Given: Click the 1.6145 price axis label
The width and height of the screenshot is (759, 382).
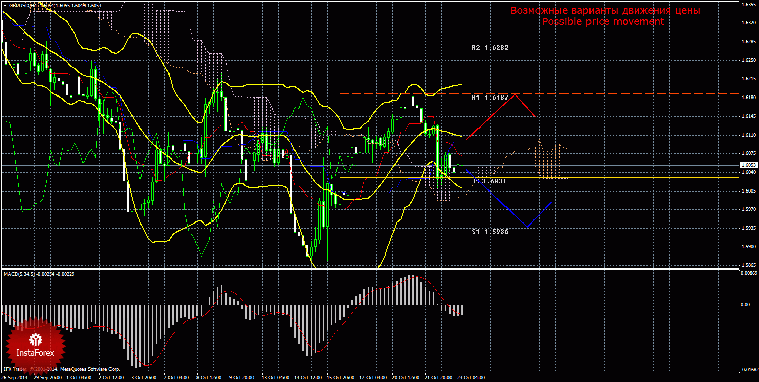Looking at the screenshot, I should [x=748, y=116].
